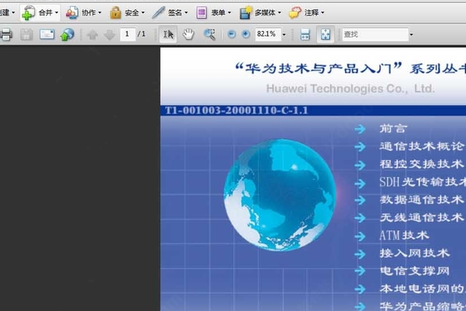This screenshot has width=466, height=311.
Task: Open the 前言 chapter link
Action: tap(392, 128)
